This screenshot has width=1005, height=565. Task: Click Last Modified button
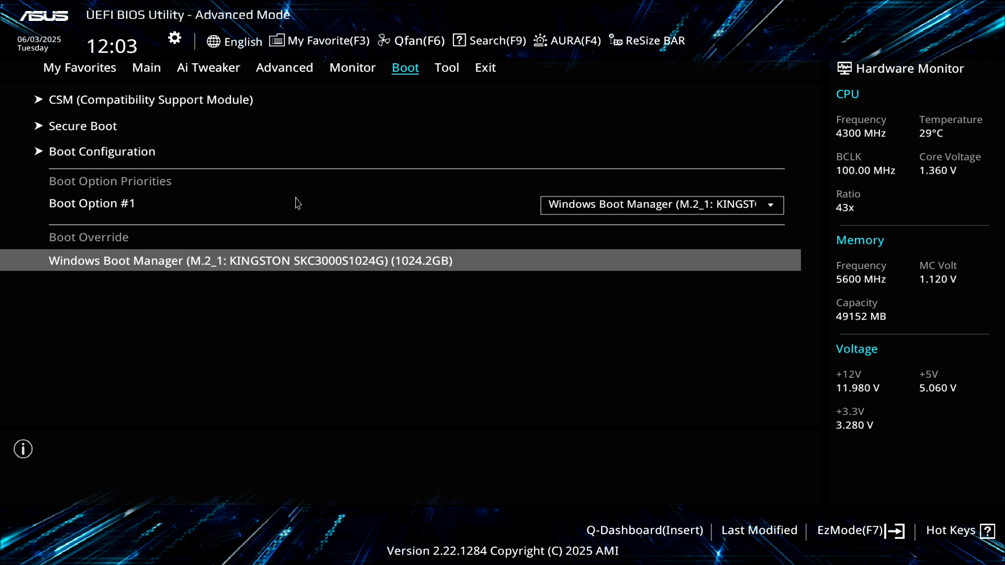pos(759,530)
